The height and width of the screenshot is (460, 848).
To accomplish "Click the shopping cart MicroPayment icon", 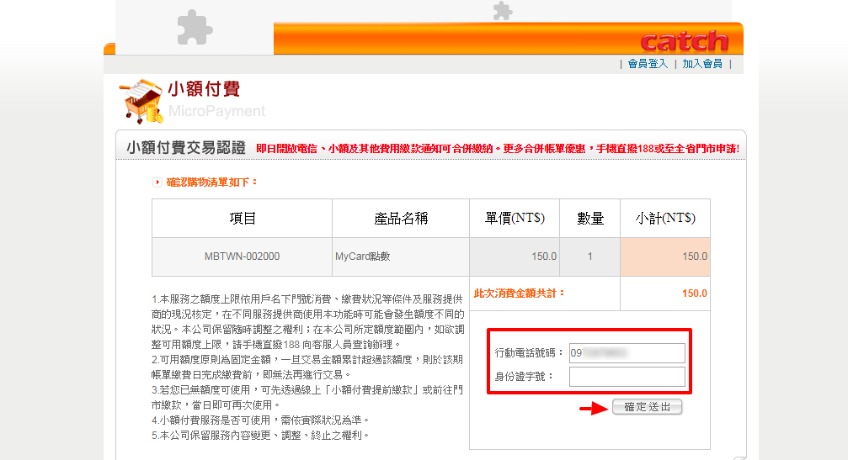I will point(140,100).
